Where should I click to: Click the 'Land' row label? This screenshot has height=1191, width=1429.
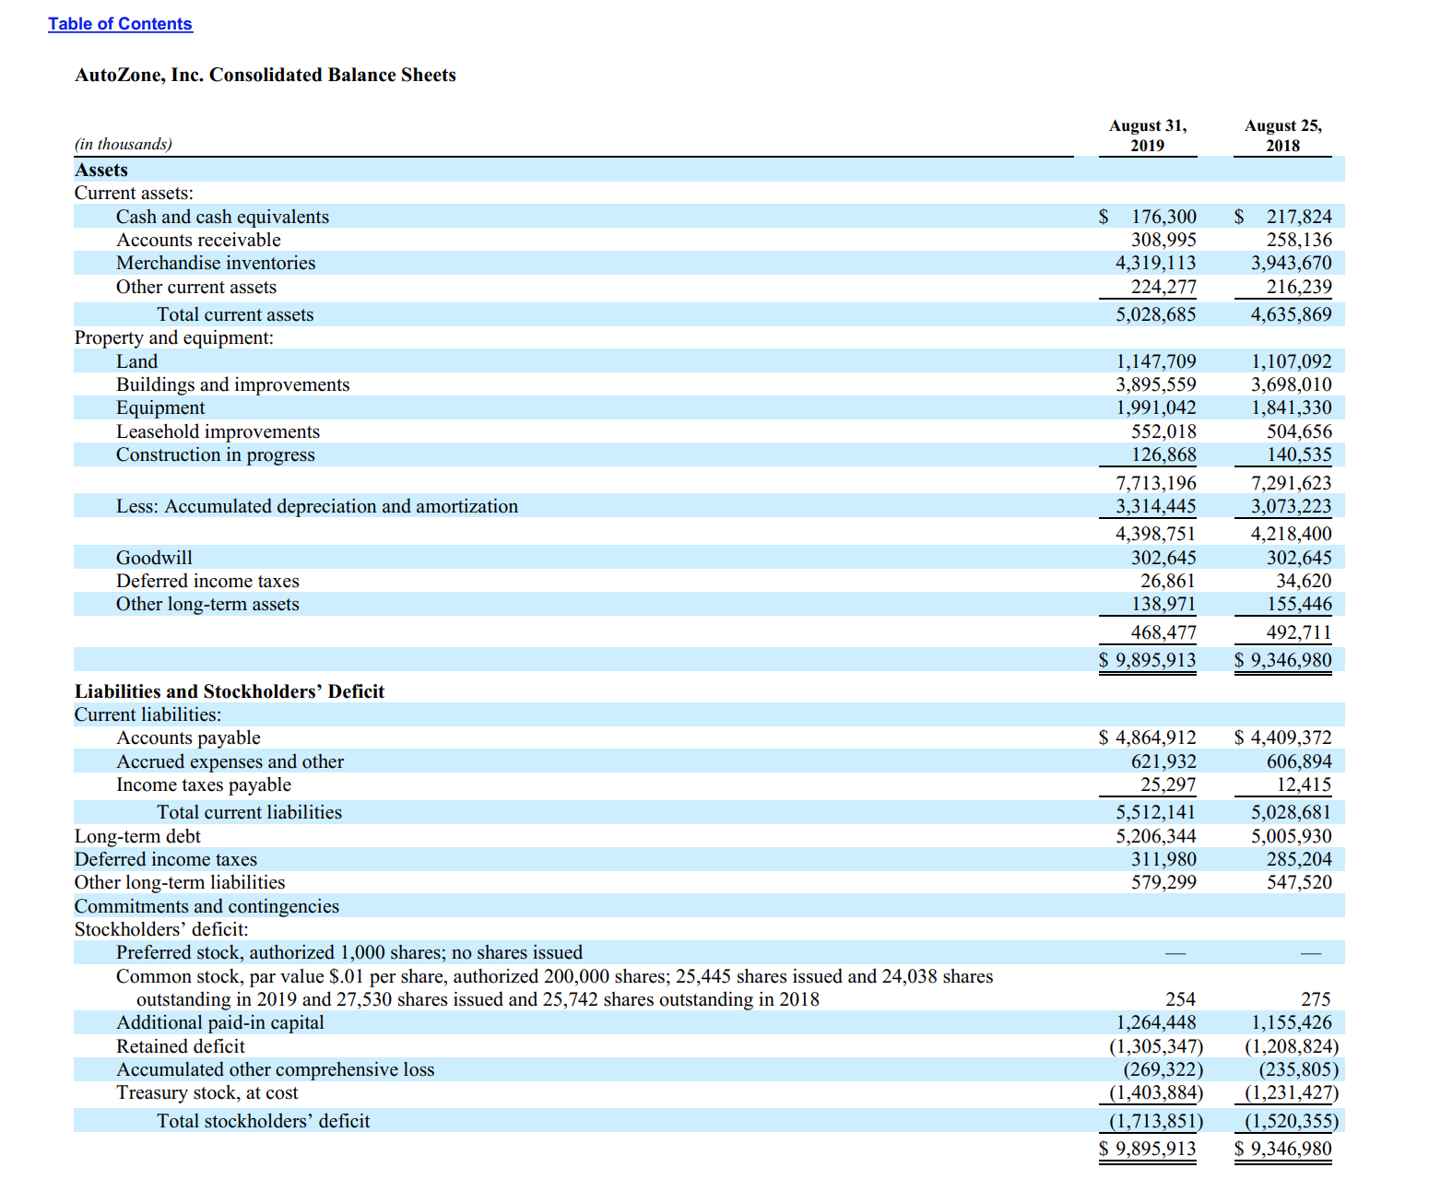[x=136, y=361]
